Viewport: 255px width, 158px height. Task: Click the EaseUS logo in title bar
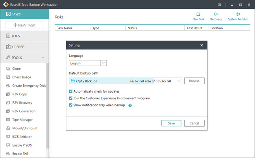(6, 4)
